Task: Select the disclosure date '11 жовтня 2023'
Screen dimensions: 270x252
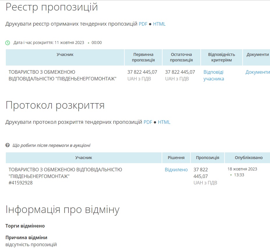Action: tap(69, 43)
